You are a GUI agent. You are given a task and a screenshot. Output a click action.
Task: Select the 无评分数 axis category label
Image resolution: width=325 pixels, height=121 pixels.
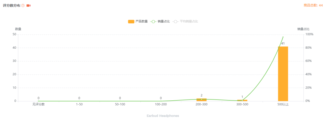[39, 104]
